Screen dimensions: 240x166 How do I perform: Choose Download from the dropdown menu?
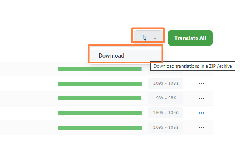[x=125, y=56]
